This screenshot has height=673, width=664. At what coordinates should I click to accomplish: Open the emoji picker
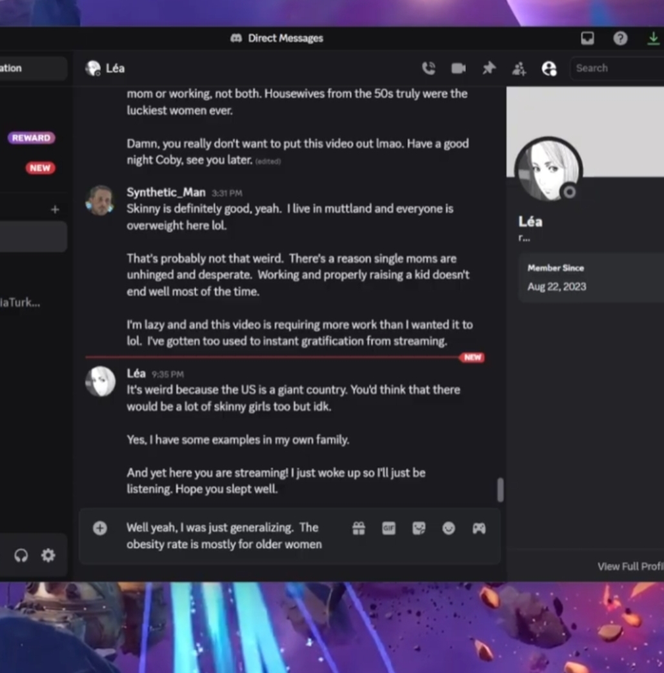[x=449, y=528]
